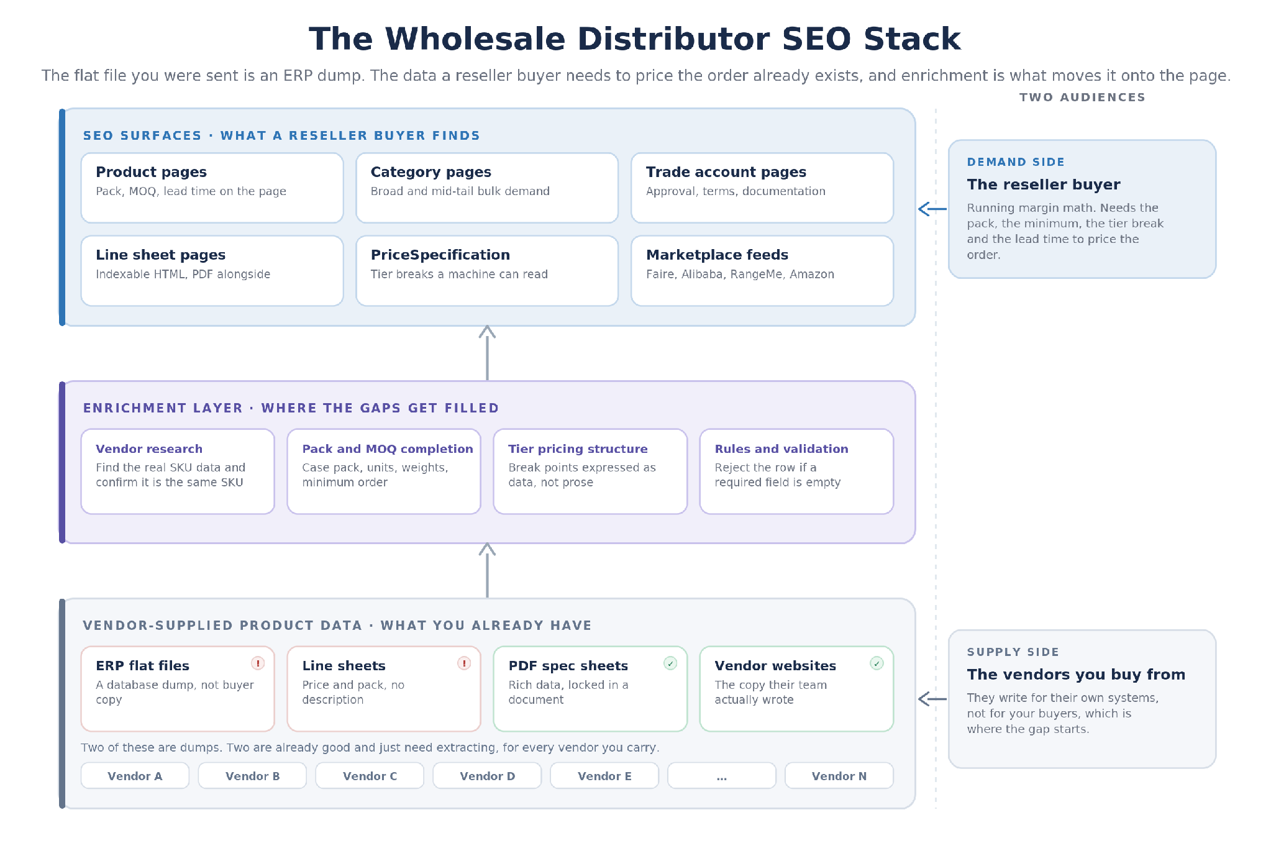Click 'Price and pack, no description' text
1271x851 pixels.
(353, 693)
